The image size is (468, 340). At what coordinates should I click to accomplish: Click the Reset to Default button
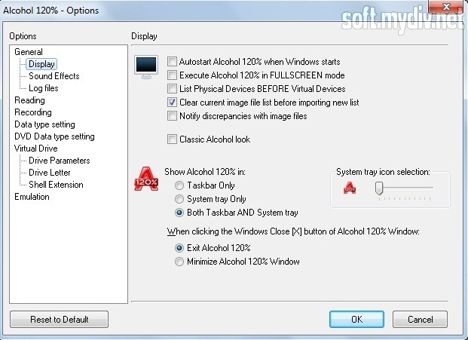(59, 320)
